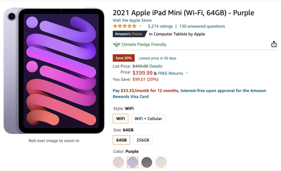Visit the Apple Store link
This screenshot has width=281, height=171.
tap(132, 20)
